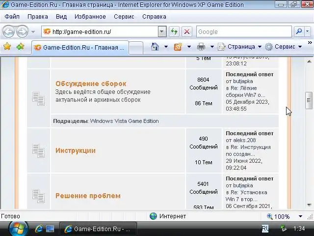Viewport: 314px width, 236px height.
Task: Open Windows Vista Game Edition subforum
Action: 124,121
